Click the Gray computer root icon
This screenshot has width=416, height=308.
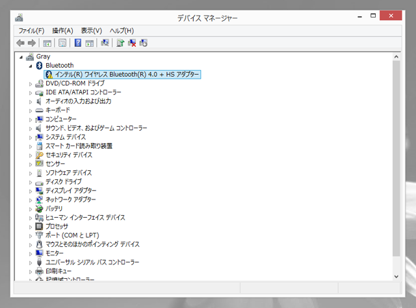point(30,57)
